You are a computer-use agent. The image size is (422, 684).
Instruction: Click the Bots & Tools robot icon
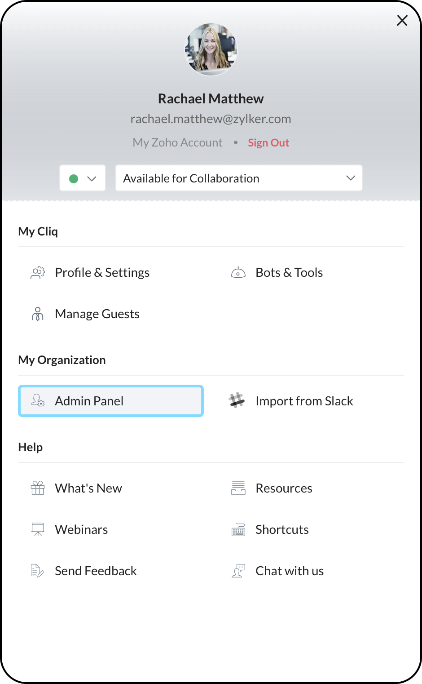[238, 273]
